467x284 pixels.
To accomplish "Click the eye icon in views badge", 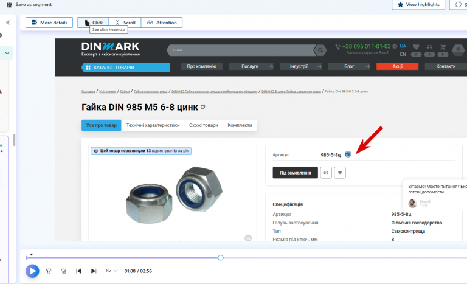I will [x=96, y=151].
